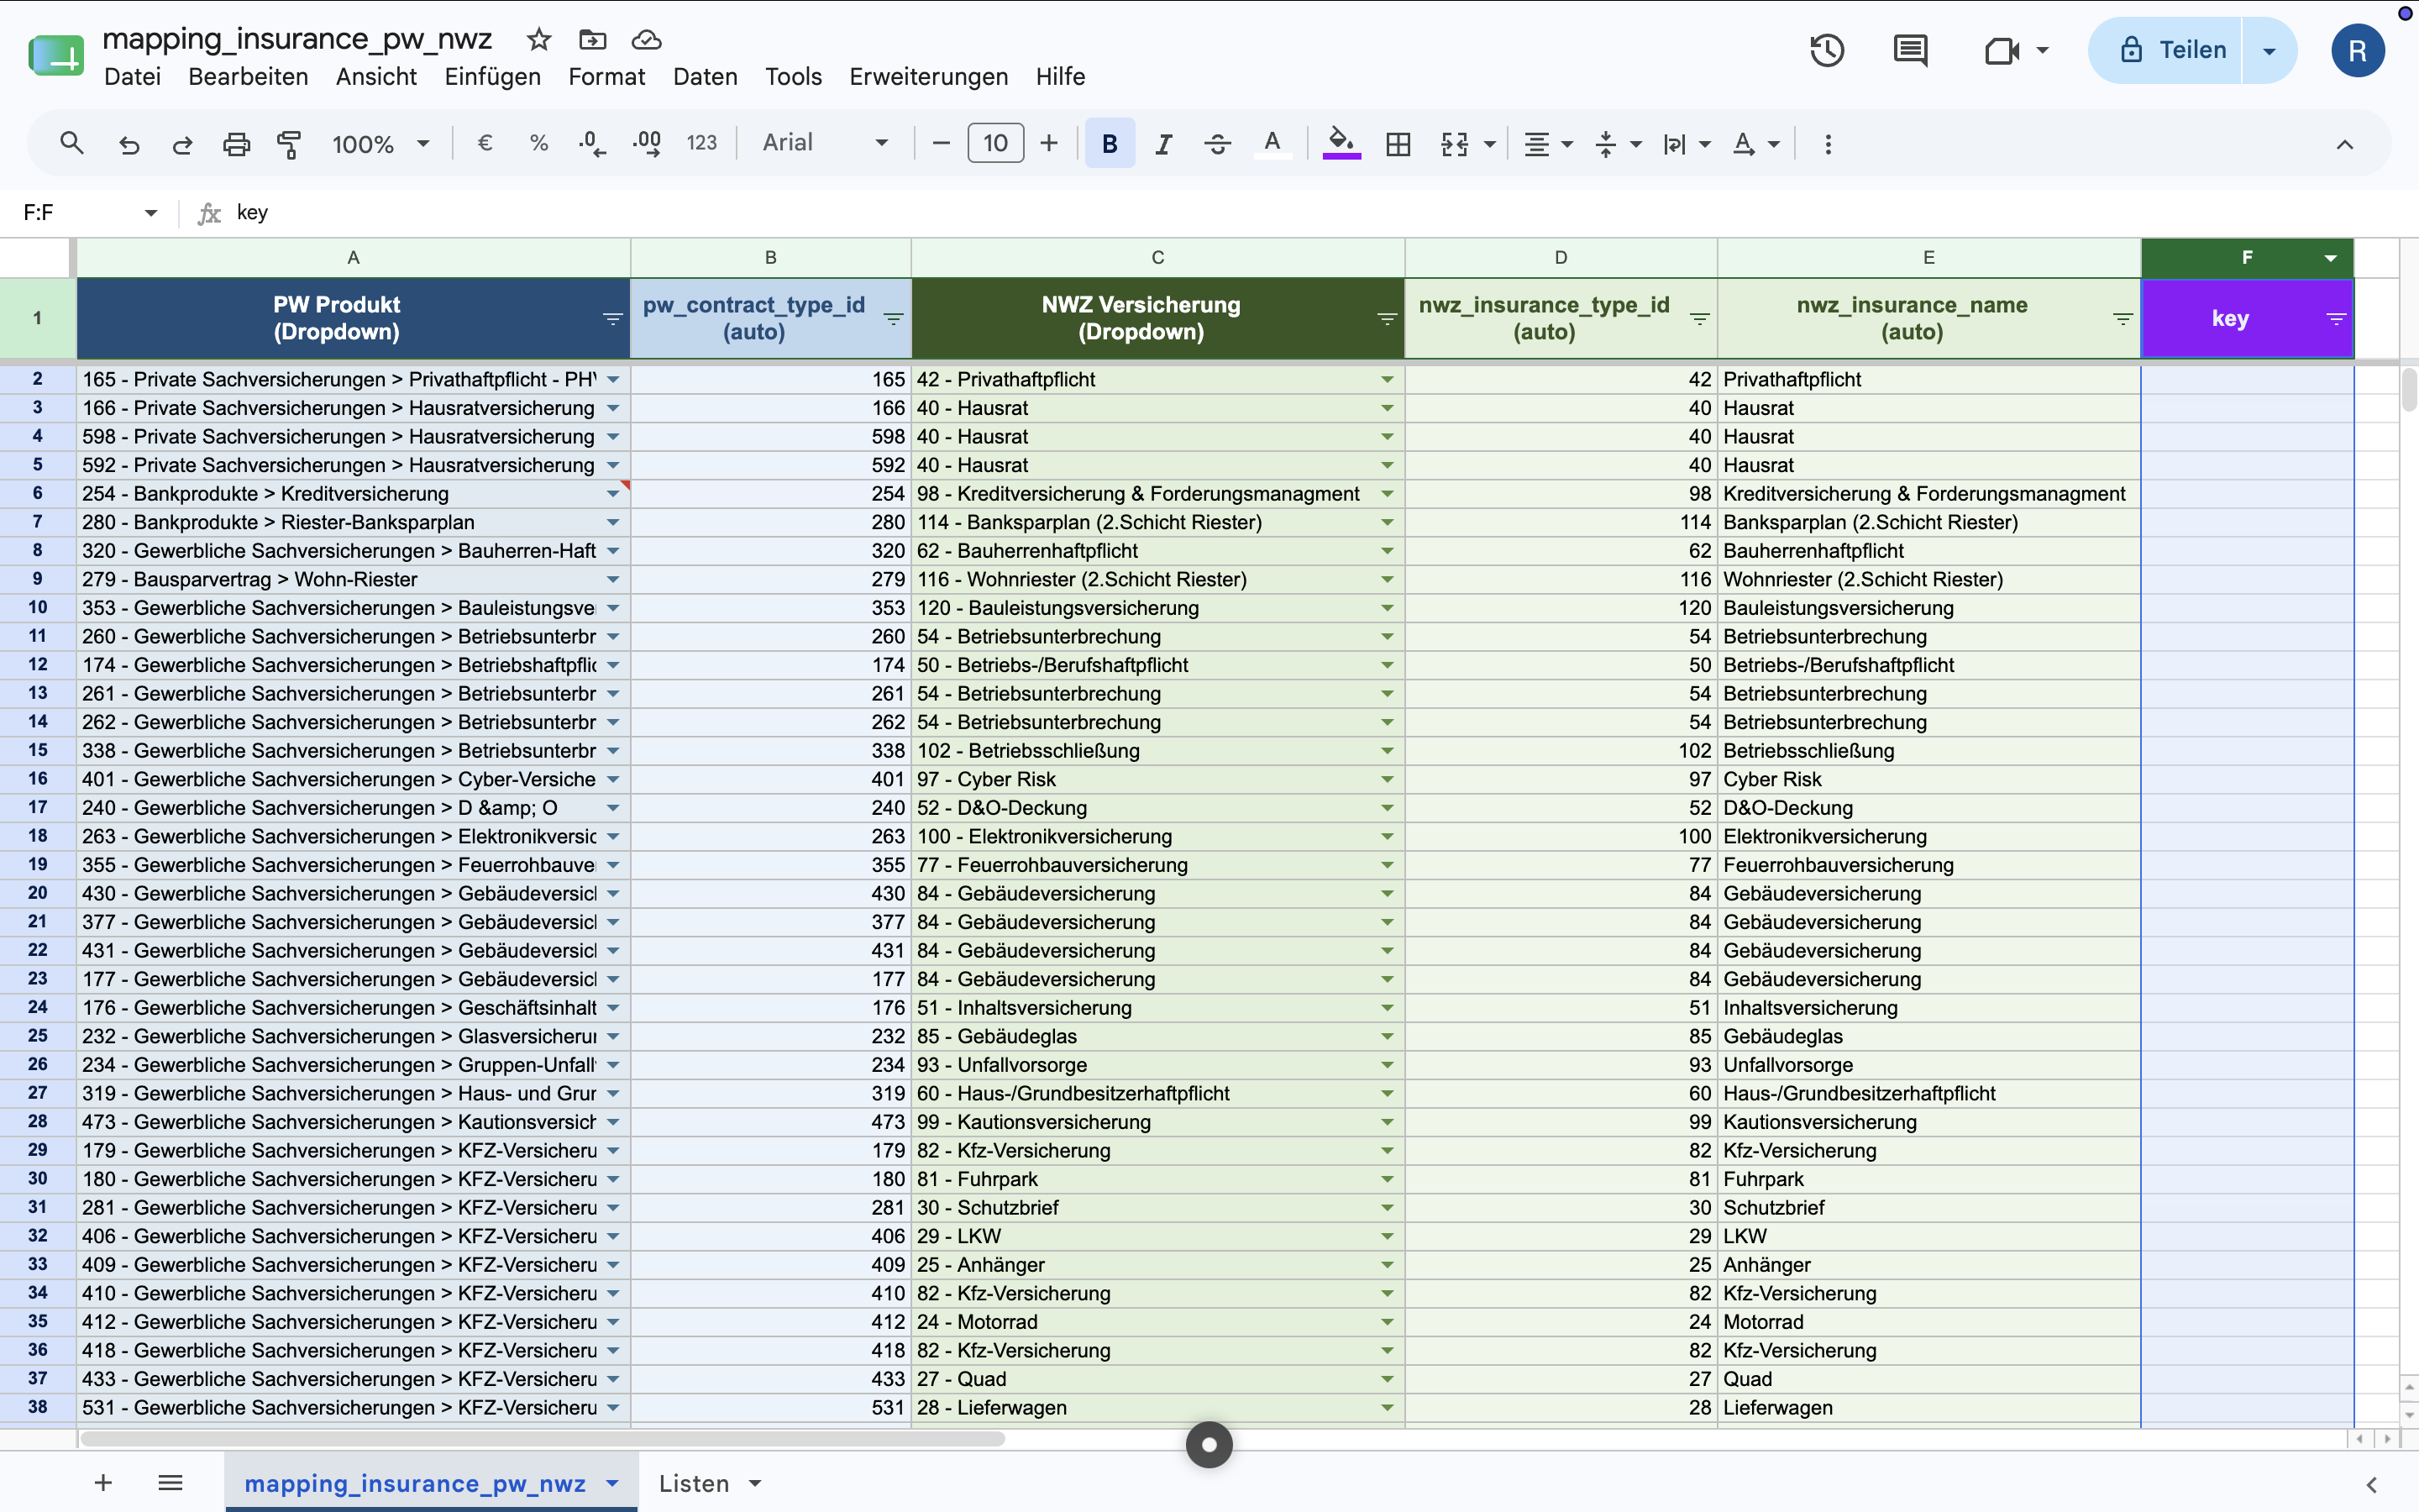Open the fill color picker
Screen dimensions: 2419x1512
pyautogui.click(x=1341, y=144)
